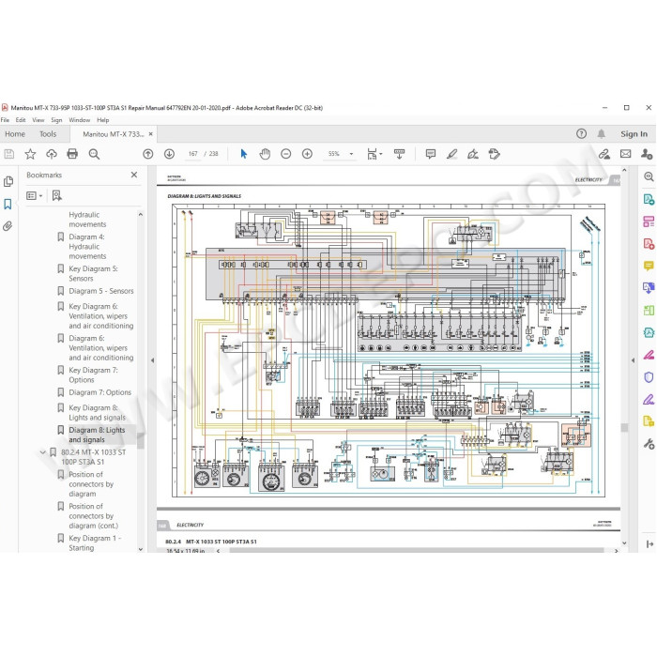Activate the Selection arrow tool
This screenshot has height=657, width=657.
(243, 154)
